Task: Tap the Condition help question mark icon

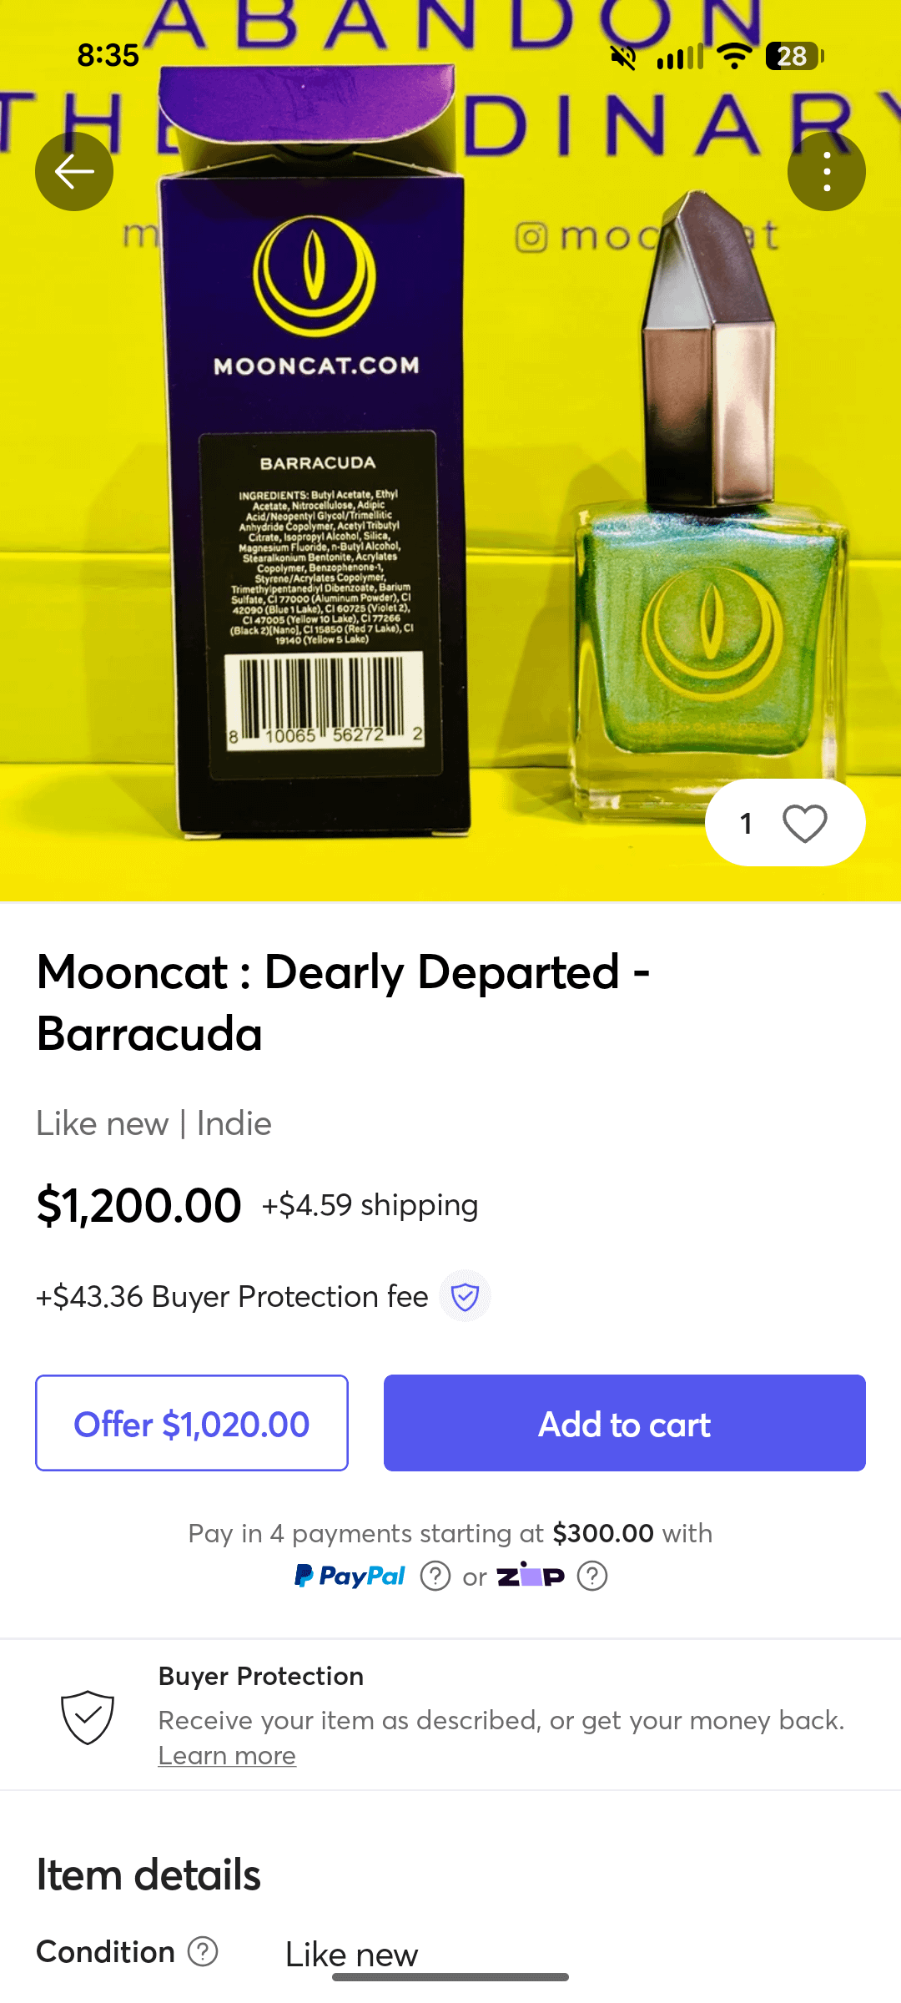Action: tap(203, 1951)
